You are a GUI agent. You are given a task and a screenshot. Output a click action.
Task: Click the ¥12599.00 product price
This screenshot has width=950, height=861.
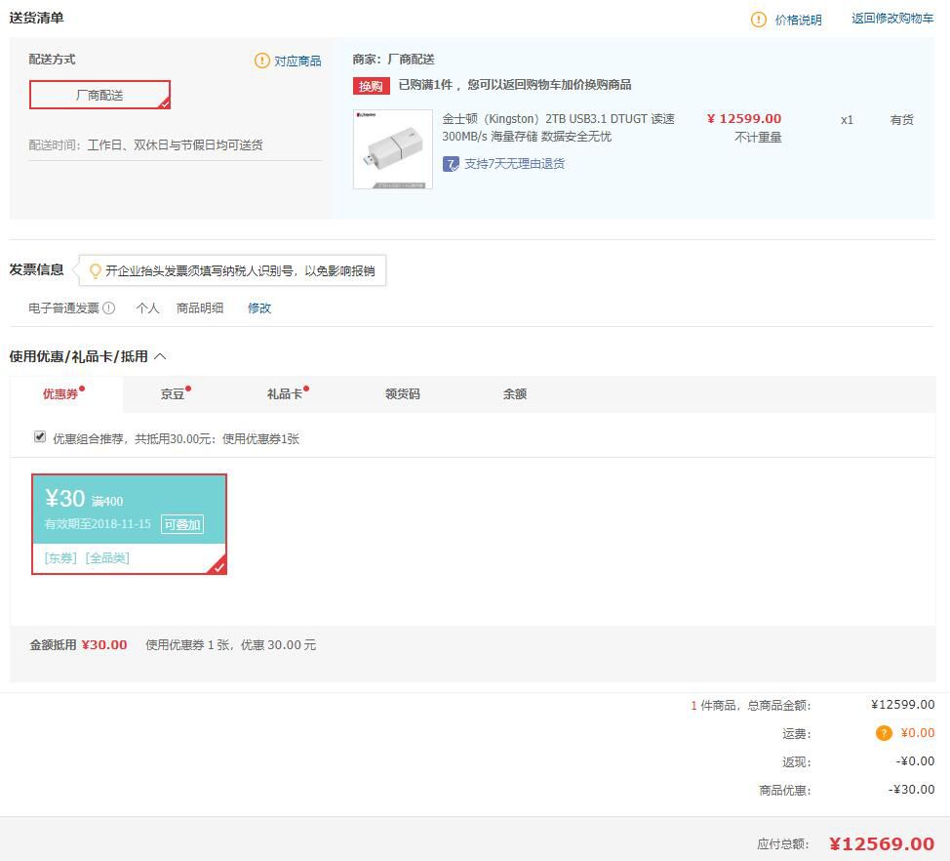744,119
